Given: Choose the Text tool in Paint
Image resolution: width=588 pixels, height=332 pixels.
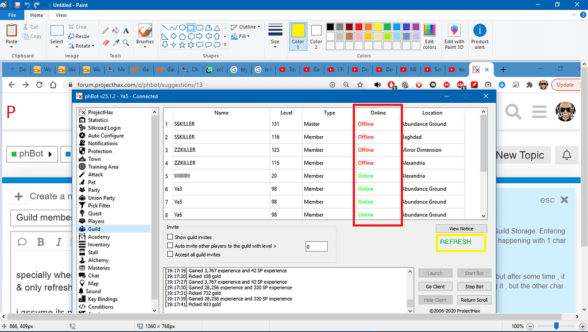Looking at the screenshot, I should pyautogui.click(x=126, y=30).
